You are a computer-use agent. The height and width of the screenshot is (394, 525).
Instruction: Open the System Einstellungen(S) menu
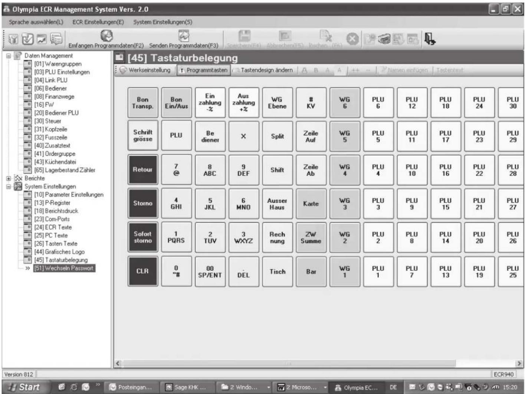(163, 22)
